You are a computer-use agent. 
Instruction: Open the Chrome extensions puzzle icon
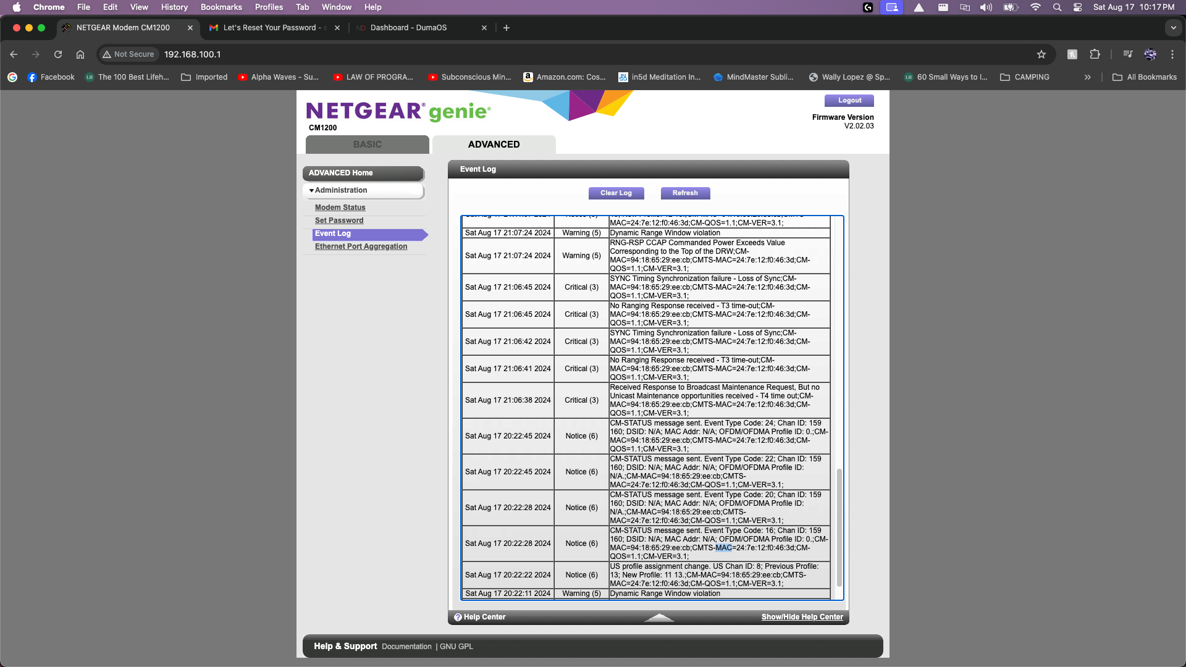(1095, 54)
